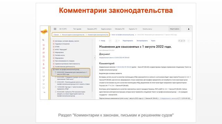The width and height of the screenshot is (222, 124).
Task: Open Заказать ИТС menu item
Action: 92,29
